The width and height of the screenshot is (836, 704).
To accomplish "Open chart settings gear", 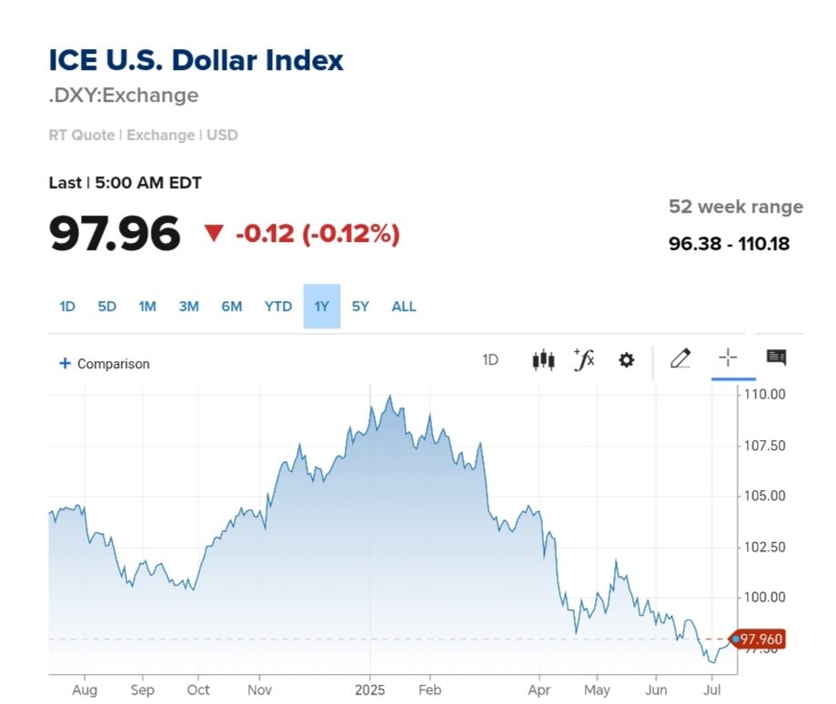I will (x=626, y=360).
